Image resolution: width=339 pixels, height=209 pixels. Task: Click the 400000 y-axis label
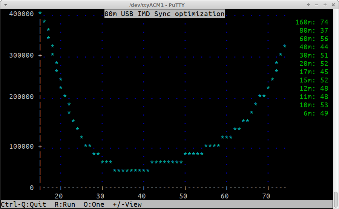tap(21, 14)
